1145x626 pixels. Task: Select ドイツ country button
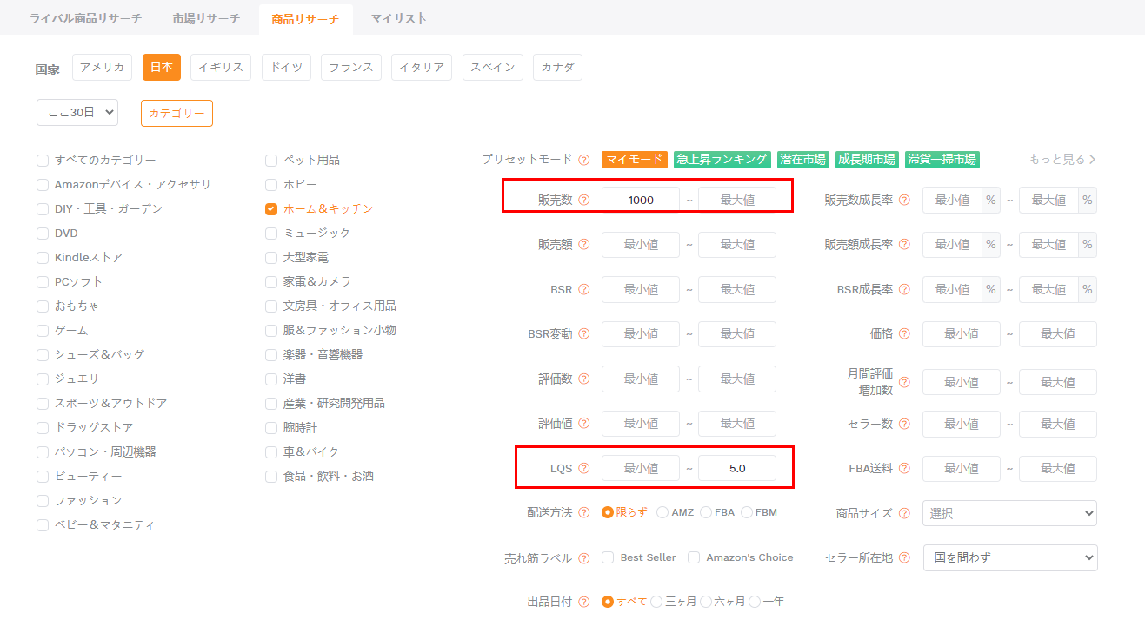click(x=286, y=68)
